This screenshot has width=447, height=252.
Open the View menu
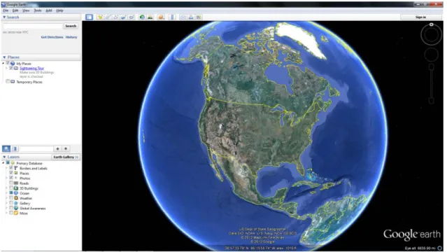(26, 10)
